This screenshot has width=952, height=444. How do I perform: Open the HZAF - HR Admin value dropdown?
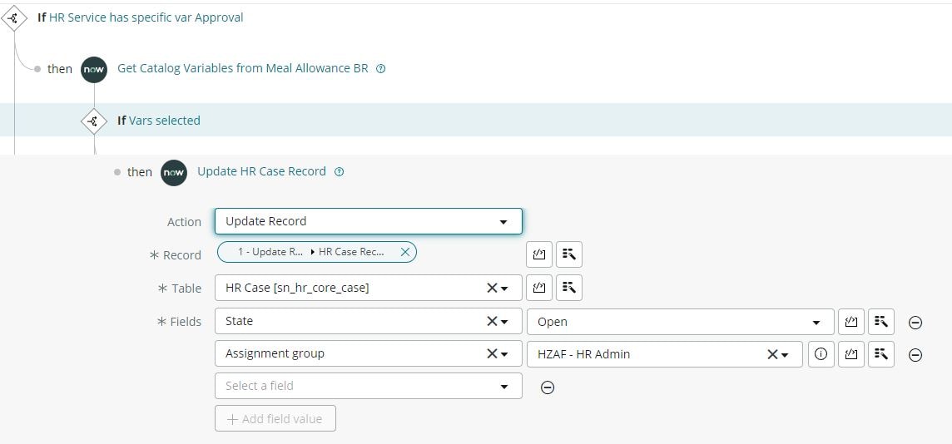tap(785, 355)
